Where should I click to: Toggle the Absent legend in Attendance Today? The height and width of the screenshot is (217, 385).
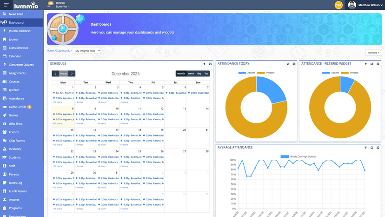pyautogui.click(x=247, y=73)
